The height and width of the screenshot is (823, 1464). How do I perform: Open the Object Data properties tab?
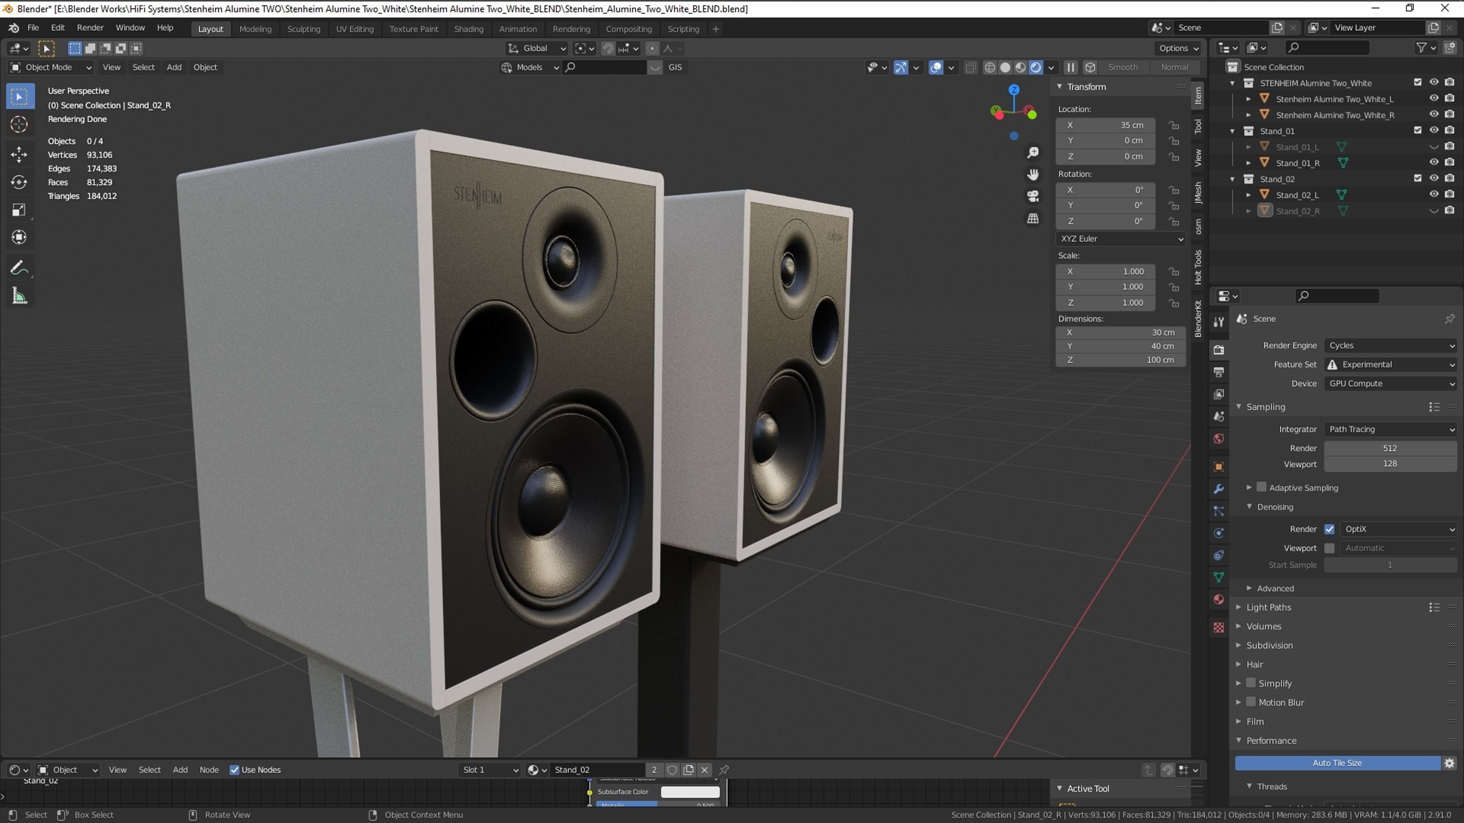(x=1219, y=577)
